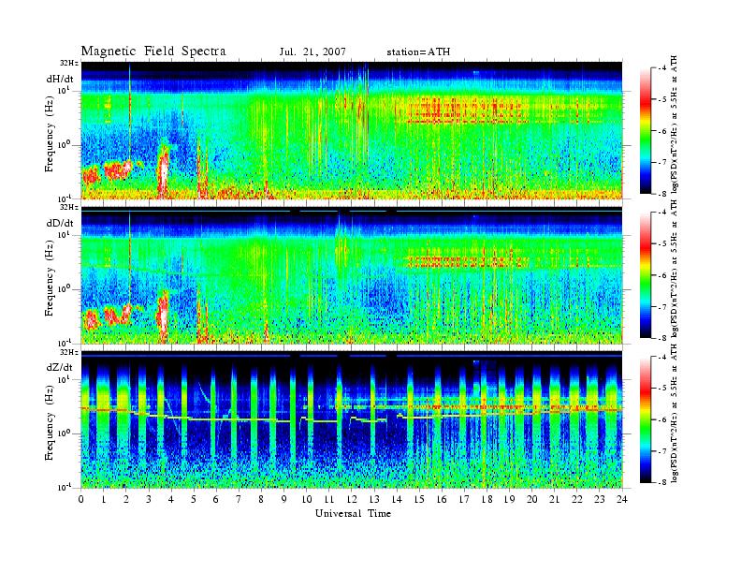Click hour "4" on the Universal Time axis
The width and height of the screenshot is (741, 573).
(171, 499)
